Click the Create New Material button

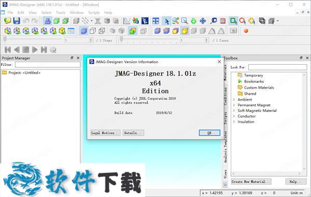pos(251,181)
